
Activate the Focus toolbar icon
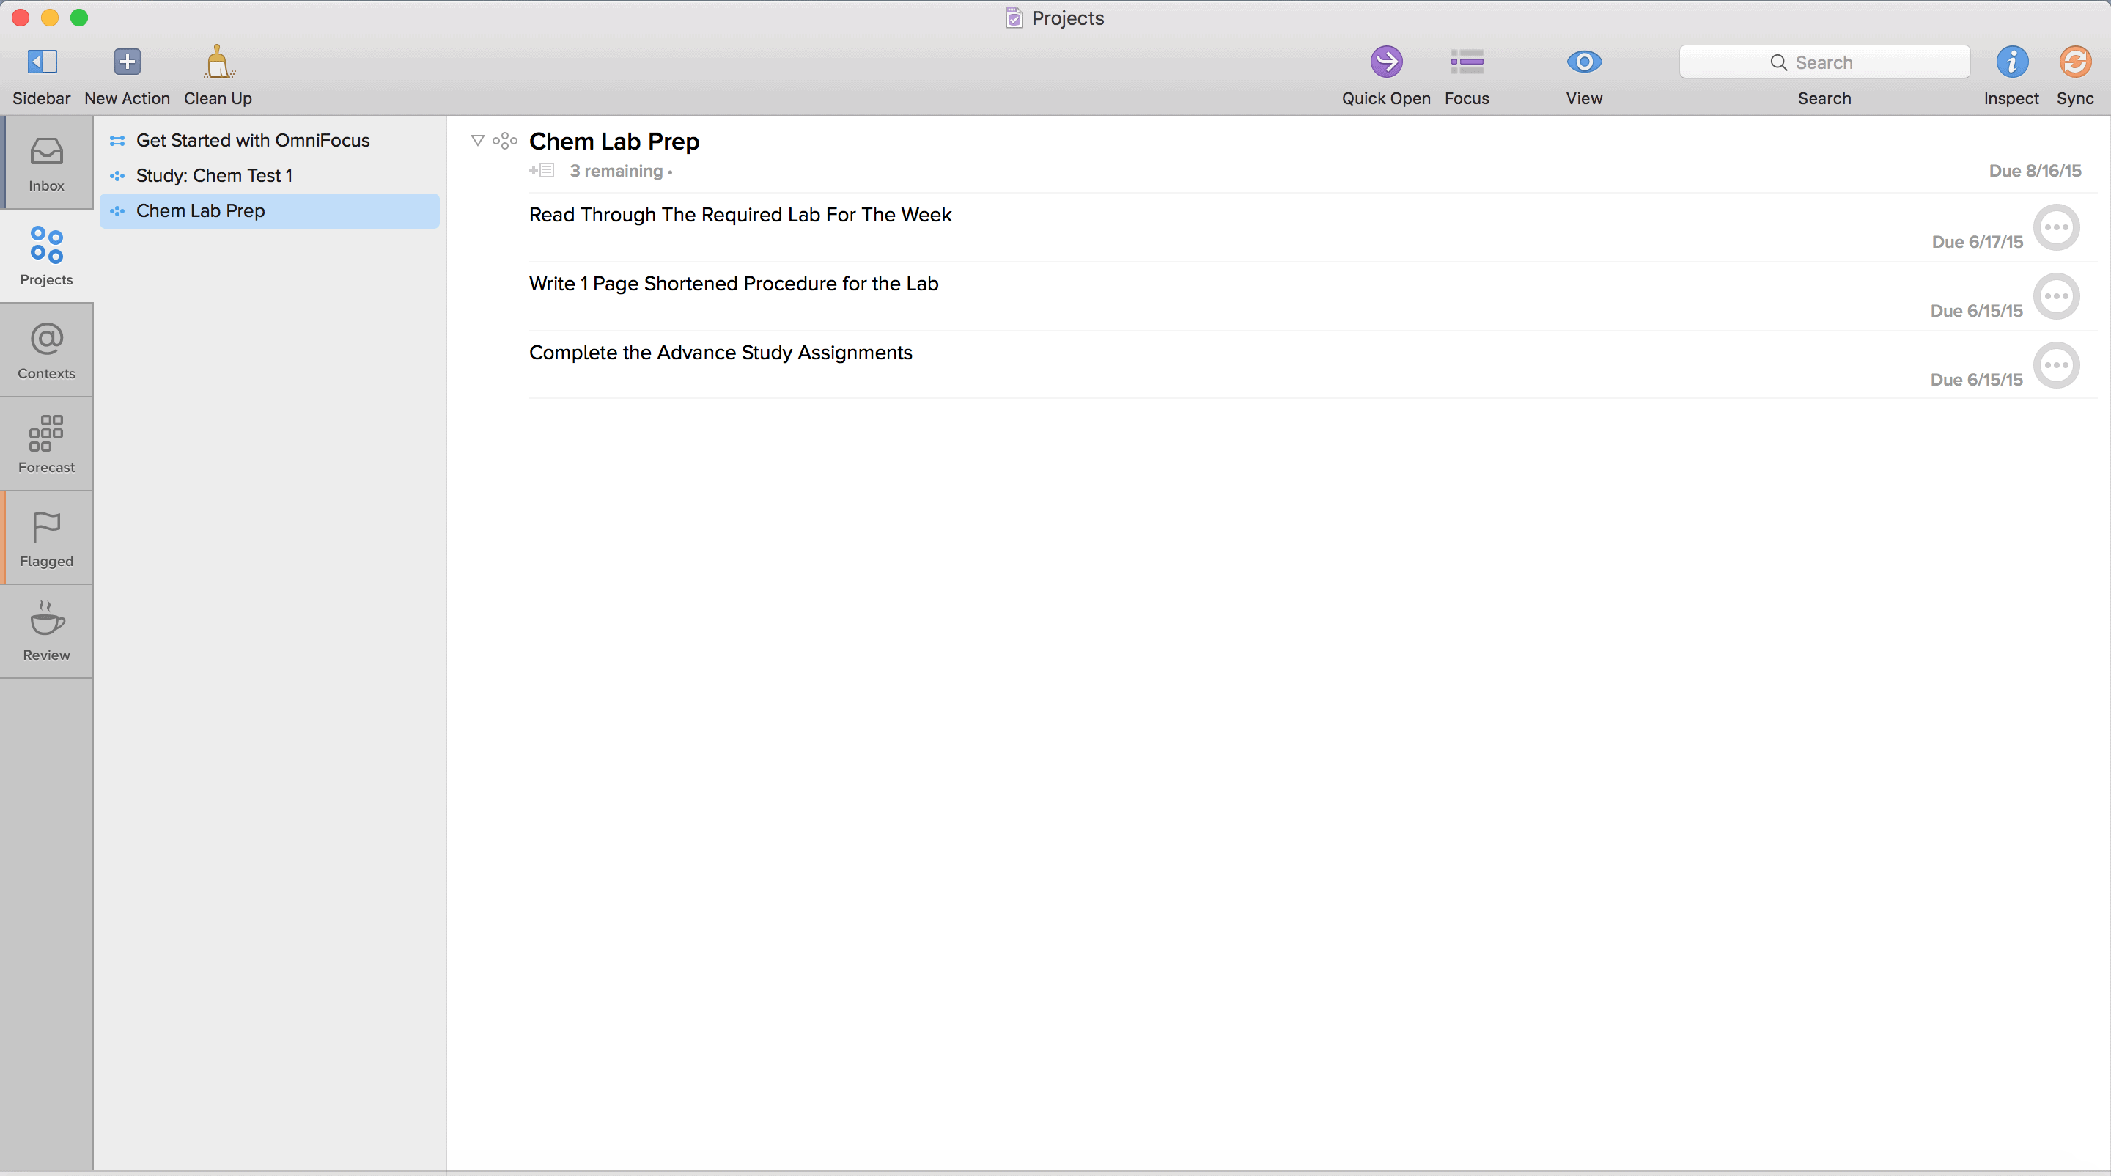pos(1467,62)
